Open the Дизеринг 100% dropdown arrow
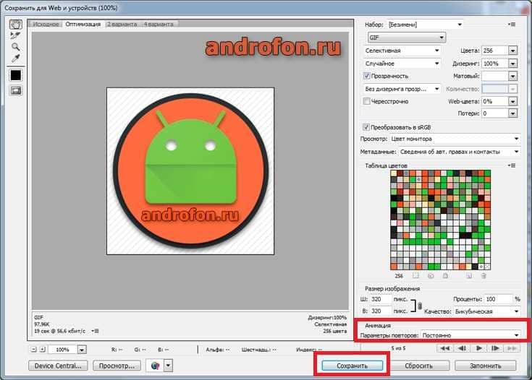The width and height of the screenshot is (532, 380). (512, 64)
